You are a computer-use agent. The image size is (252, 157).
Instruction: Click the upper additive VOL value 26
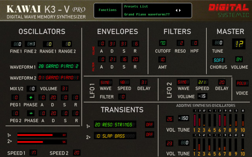click(170, 119)
